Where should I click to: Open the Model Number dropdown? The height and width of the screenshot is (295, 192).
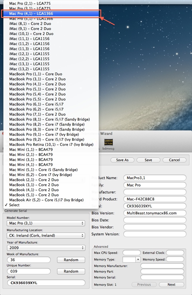click(46, 223)
